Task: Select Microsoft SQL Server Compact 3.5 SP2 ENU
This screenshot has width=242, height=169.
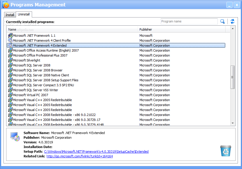Action: tap(116, 85)
